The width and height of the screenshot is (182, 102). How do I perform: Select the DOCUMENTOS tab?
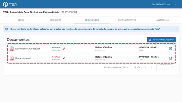92,20
